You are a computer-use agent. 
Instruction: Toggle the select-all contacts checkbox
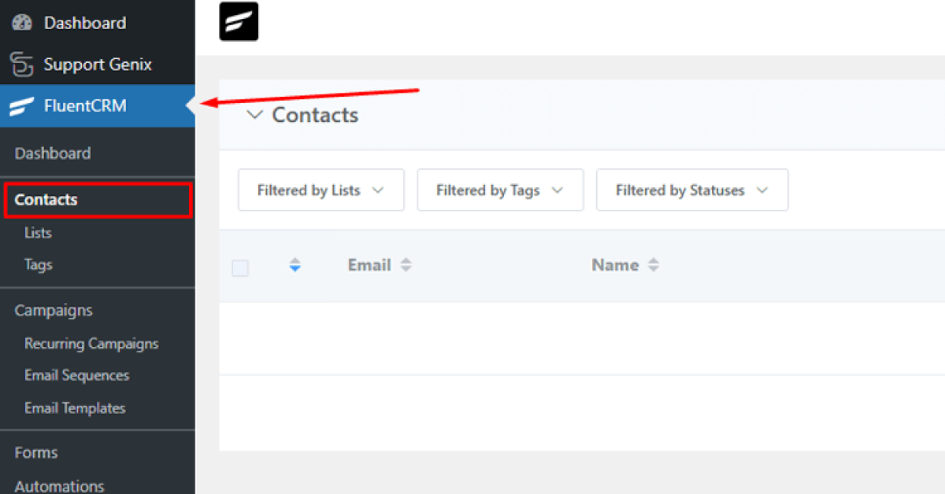click(x=240, y=267)
